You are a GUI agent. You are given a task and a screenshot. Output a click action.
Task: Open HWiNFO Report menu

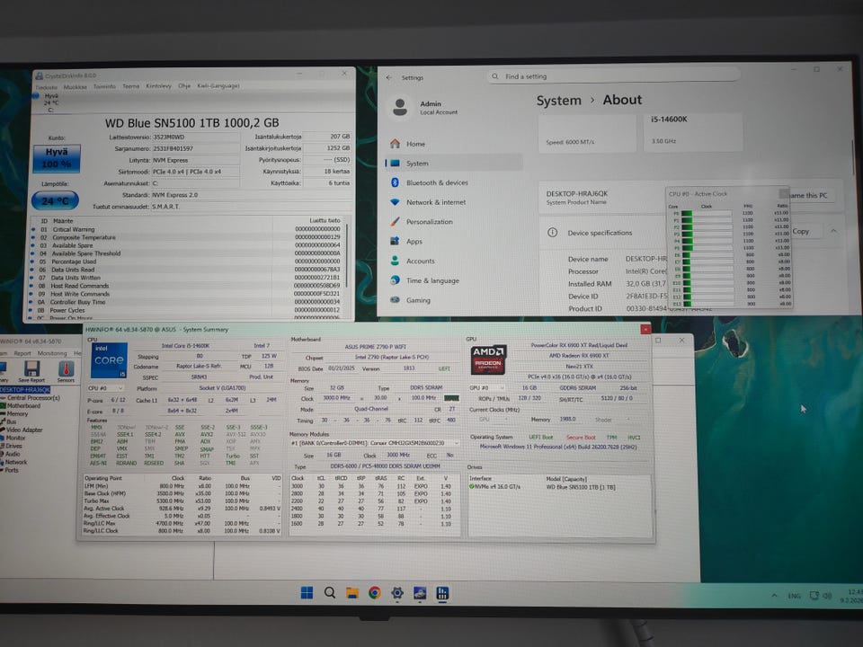[22, 353]
